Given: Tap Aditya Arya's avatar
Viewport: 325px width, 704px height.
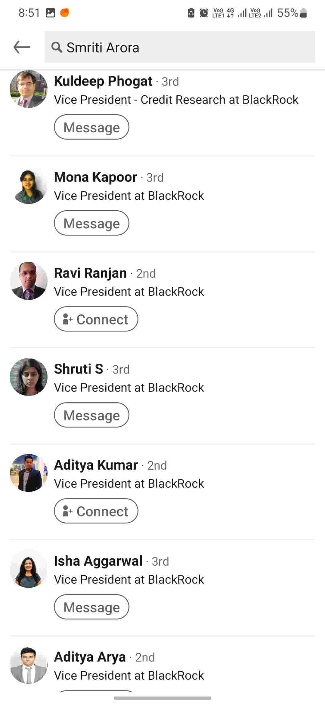Looking at the screenshot, I should point(29,665).
